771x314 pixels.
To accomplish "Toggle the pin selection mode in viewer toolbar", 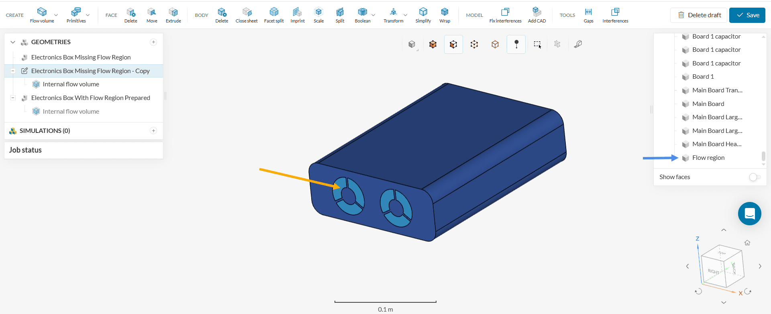I will (x=516, y=44).
